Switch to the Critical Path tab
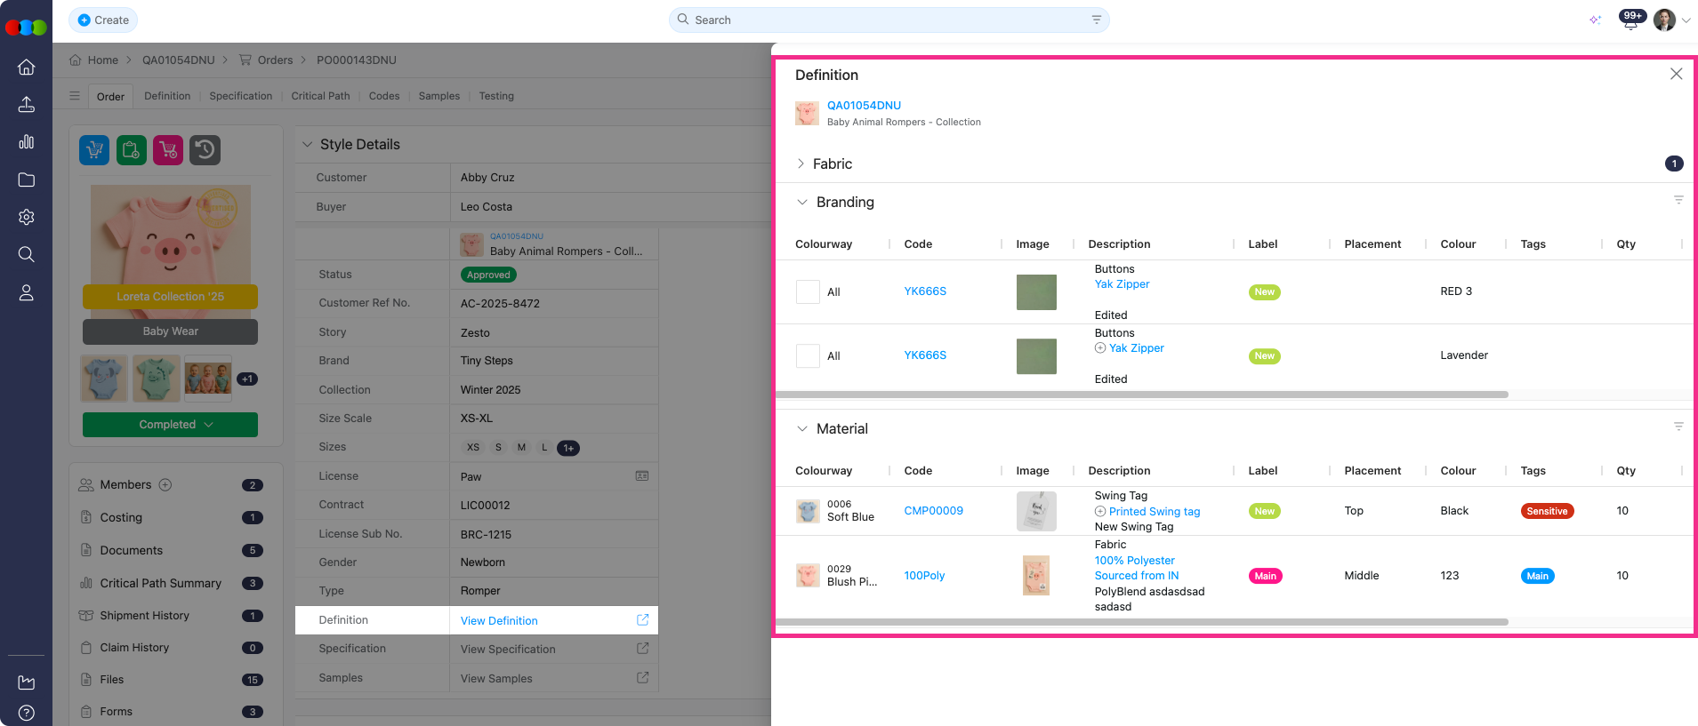Image resolution: width=1698 pixels, height=726 pixels. click(320, 96)
